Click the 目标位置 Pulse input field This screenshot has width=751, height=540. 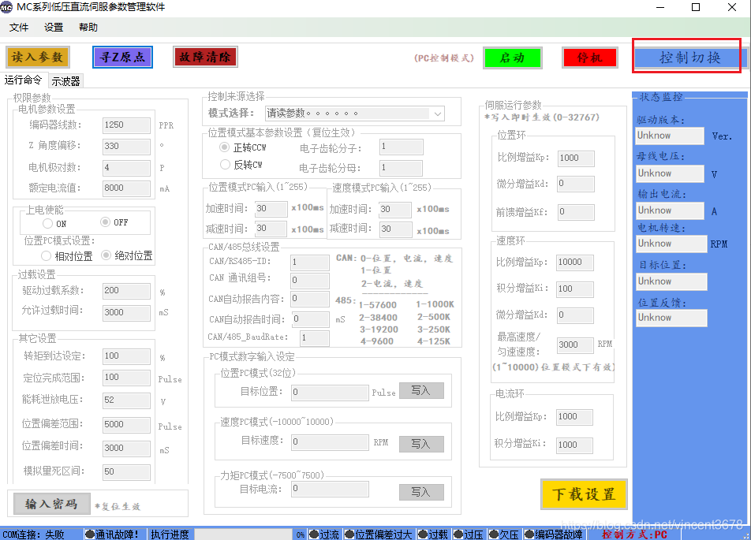point(330,393)
